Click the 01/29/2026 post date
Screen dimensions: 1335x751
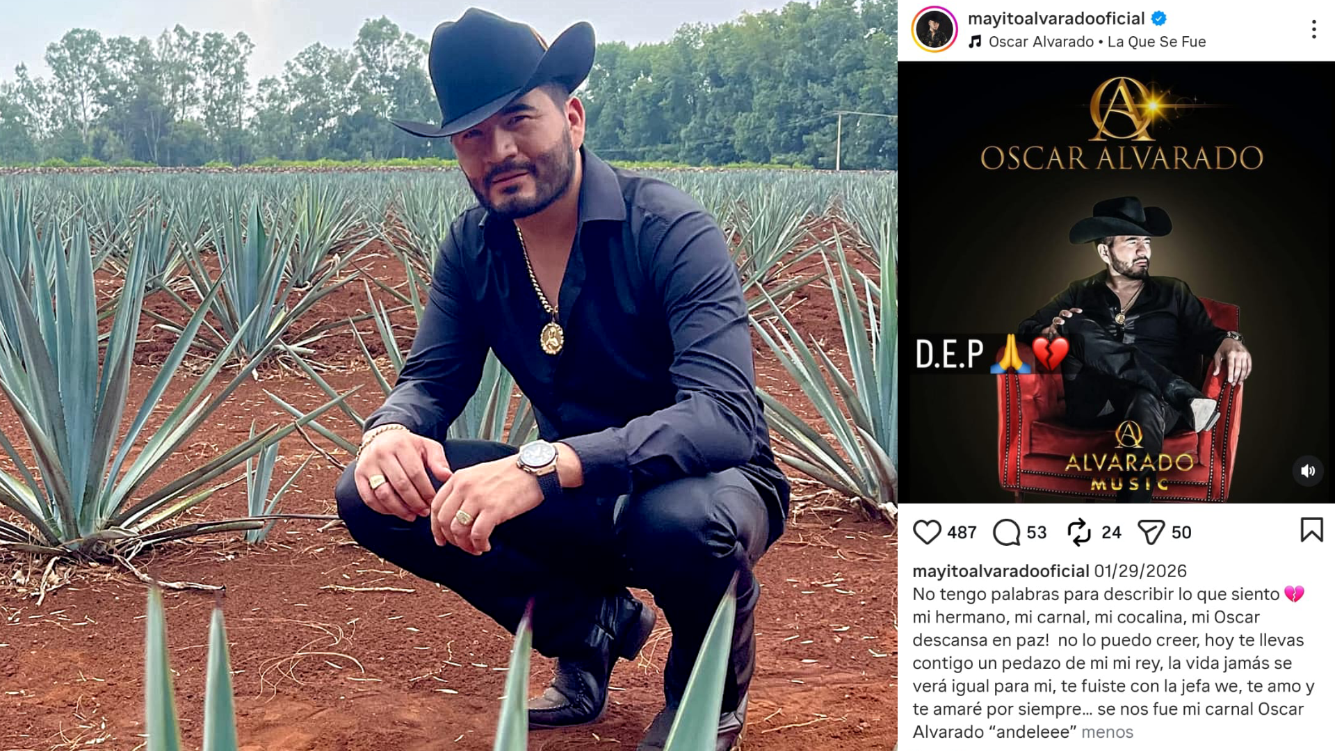point(1140,571)
